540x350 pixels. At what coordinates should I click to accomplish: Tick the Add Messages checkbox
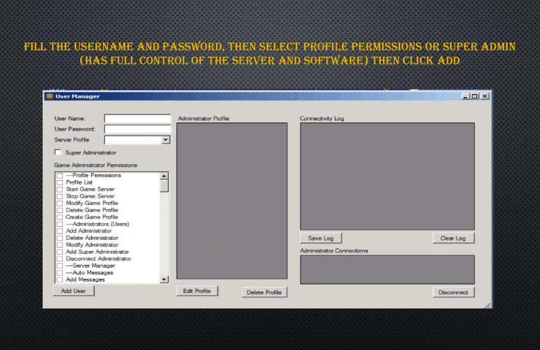pos(60,279)
